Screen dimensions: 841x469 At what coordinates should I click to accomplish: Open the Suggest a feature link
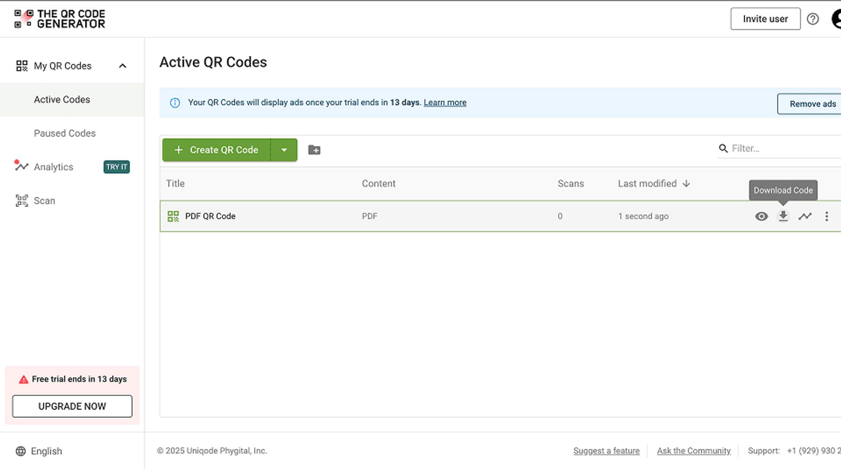pyautogui.click(x=606, y=451)
